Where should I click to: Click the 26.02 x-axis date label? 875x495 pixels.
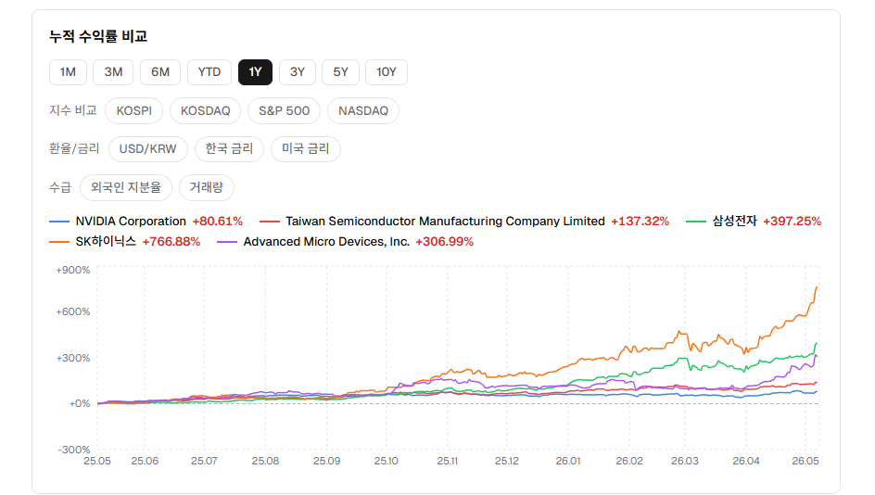point(629,461)
